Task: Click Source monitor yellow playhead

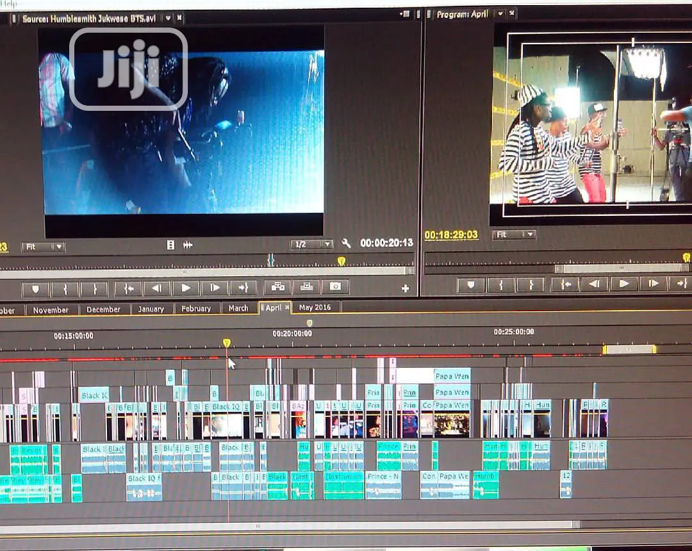Action: (x=341, y=261)
